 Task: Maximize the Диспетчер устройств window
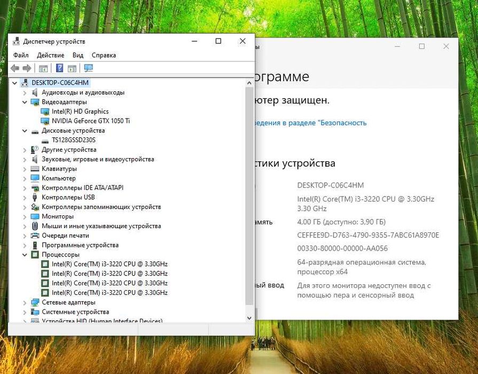click(x=218, y=41)
